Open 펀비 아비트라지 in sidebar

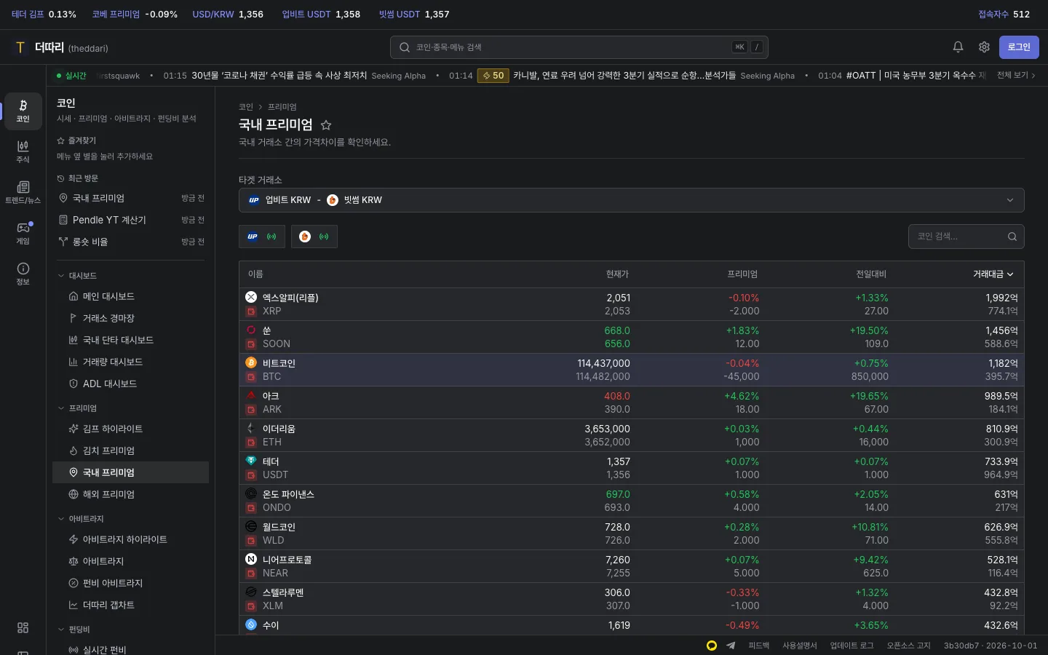(x=131, y=583)
